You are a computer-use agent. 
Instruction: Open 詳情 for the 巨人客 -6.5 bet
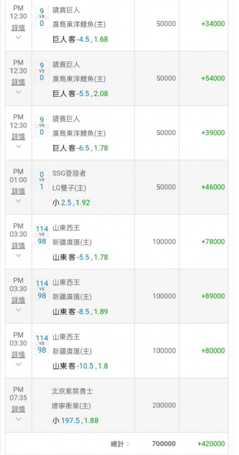(x=18, y=136)
